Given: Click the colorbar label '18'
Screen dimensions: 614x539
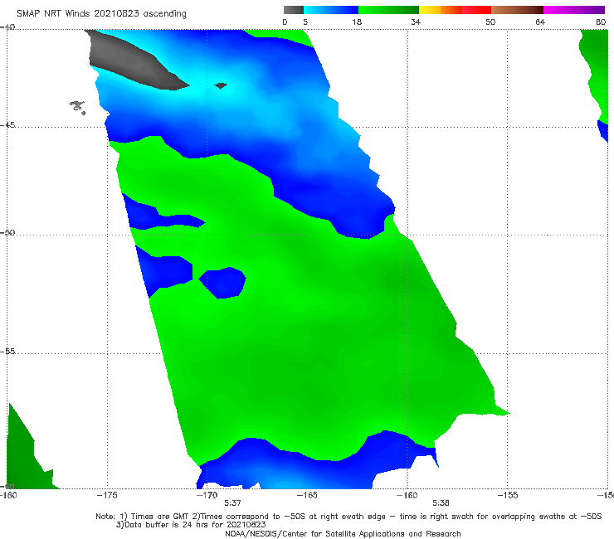Looking at the screenshot, I should click(x=357, y=22).
